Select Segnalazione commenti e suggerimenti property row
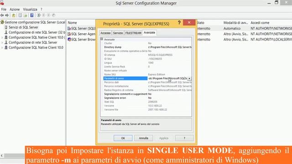 click(x=147, y=94)
